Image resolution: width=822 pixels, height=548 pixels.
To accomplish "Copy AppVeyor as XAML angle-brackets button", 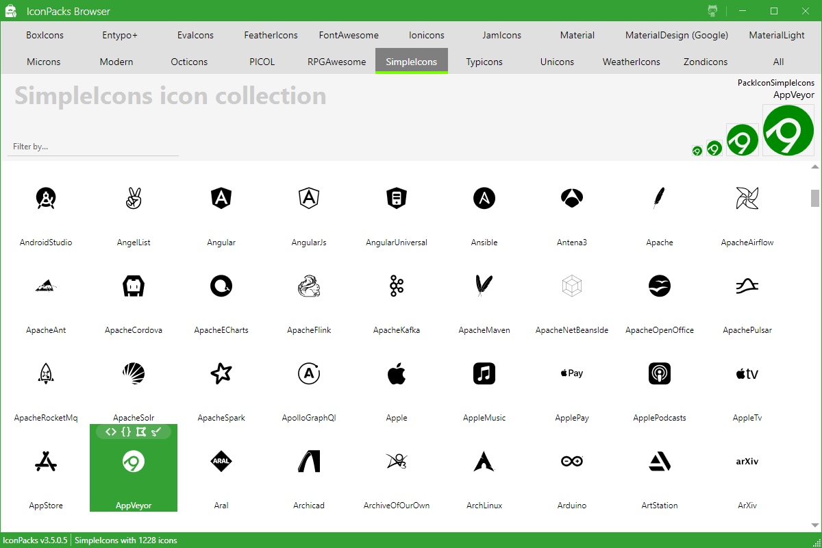I will pyautogui.click(x=111, y=432).
